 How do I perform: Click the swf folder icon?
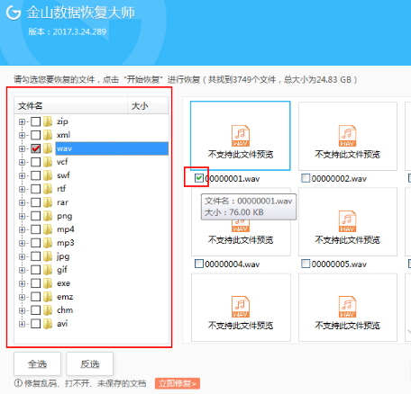coord(48,175)
